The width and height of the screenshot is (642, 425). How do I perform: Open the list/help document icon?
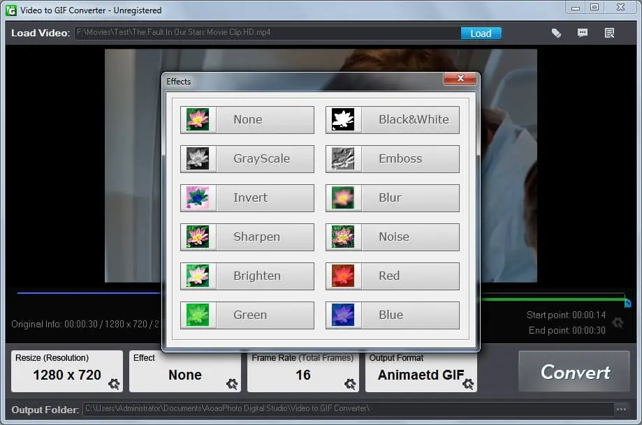[609, 33]
